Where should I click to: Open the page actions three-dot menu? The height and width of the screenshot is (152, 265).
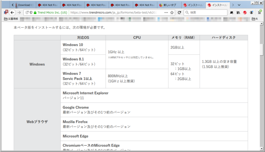166,12
